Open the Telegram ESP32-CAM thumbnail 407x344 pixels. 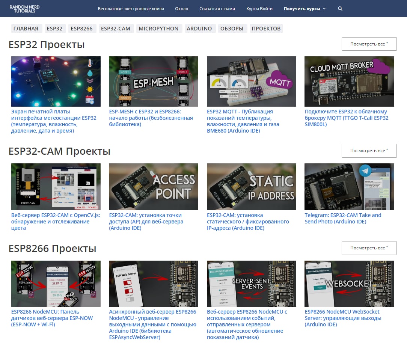(349, 187)
